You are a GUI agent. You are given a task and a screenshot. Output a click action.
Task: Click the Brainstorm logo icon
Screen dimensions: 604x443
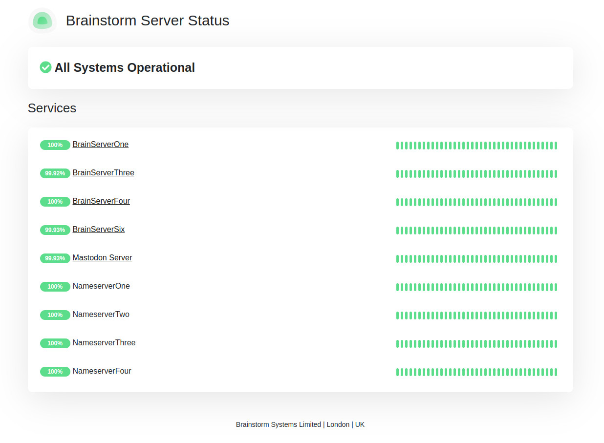click(x=43, y=21)
